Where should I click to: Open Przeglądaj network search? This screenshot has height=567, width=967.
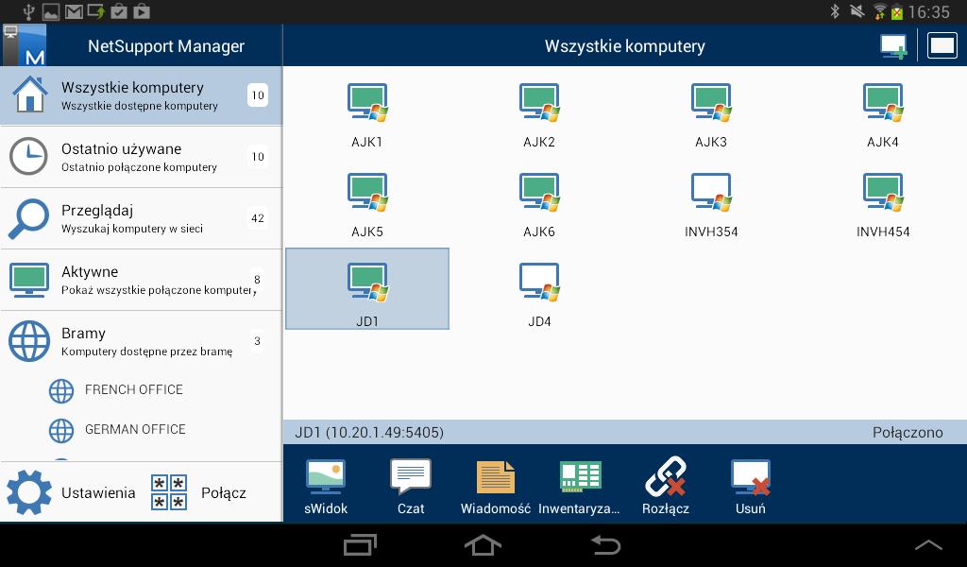click(x=142, y=218)
